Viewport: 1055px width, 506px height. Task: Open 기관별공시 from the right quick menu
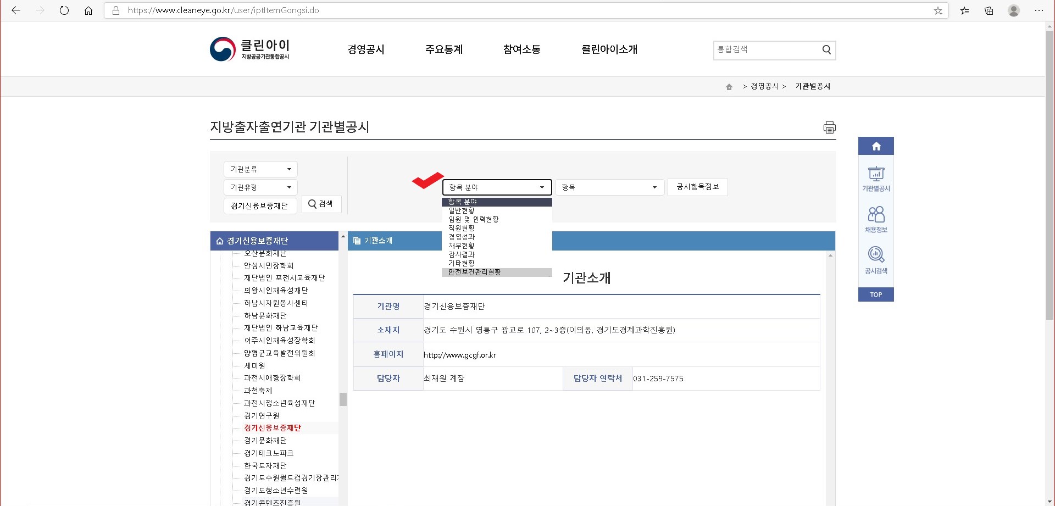tap(876, 179)
